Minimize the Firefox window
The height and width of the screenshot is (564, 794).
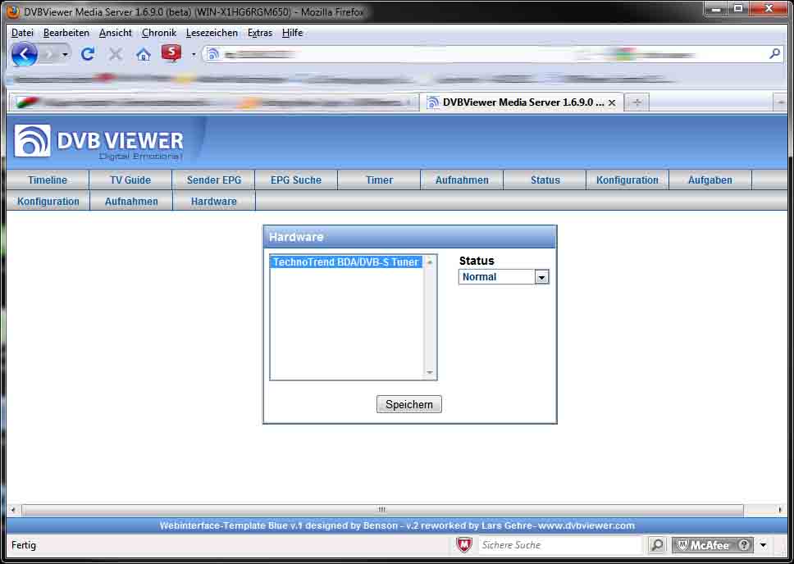(x=716, y=8)
